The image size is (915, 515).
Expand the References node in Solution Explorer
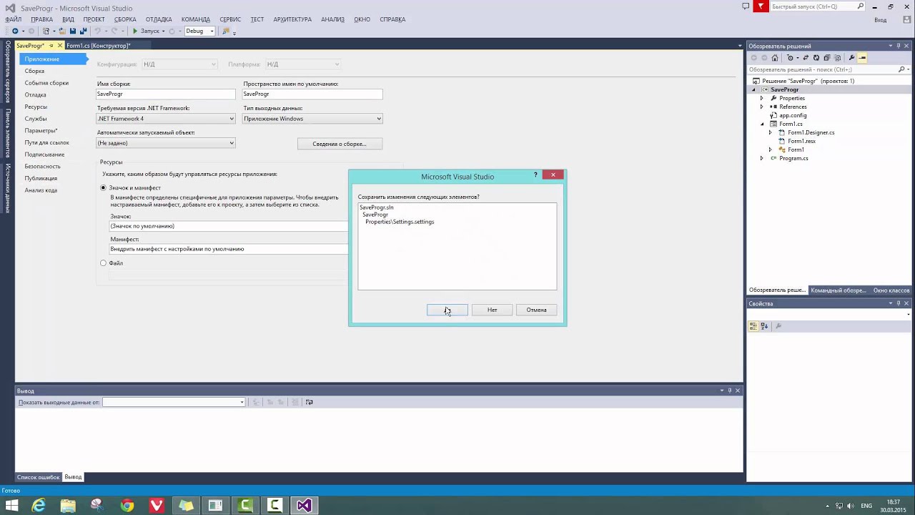coord(761,107)
